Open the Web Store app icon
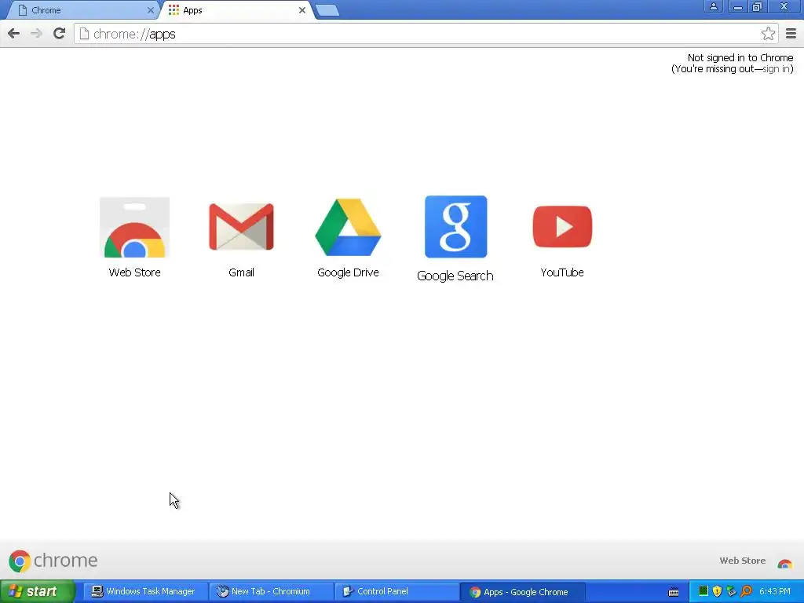 (134, 227)
